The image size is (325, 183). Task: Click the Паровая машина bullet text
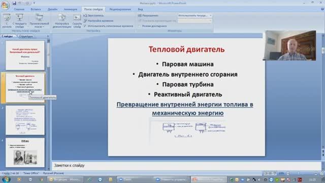[x=188, y=64]
